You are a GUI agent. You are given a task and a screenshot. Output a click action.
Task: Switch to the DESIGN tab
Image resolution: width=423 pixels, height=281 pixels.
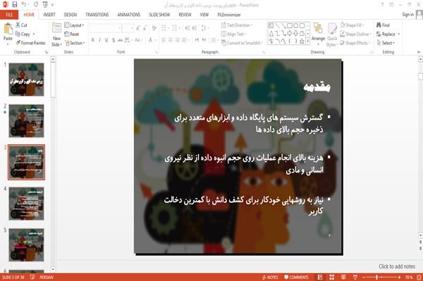point(70,15)
